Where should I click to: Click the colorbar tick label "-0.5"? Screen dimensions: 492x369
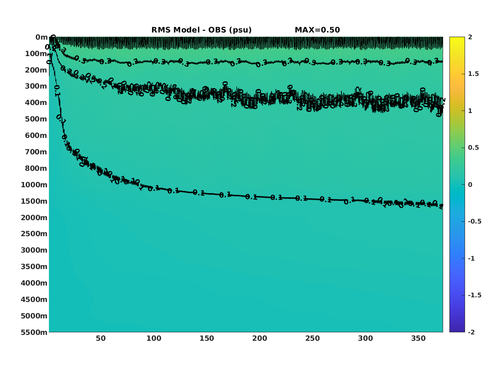click(475, 221)
